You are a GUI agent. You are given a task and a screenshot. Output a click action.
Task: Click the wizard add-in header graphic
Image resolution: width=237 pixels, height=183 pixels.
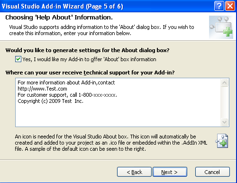tap(221, 27)
